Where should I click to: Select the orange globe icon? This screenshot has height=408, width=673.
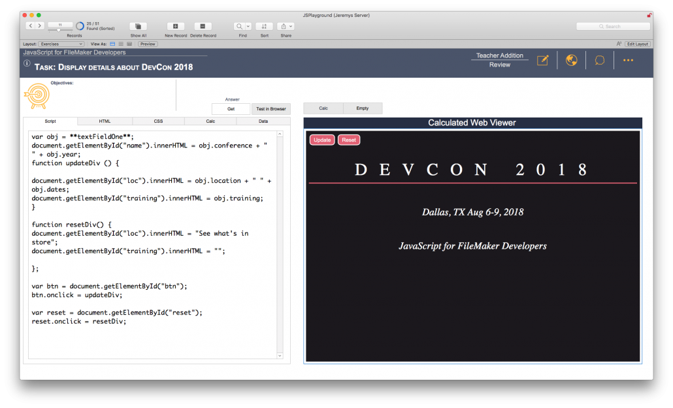(571, 60)
